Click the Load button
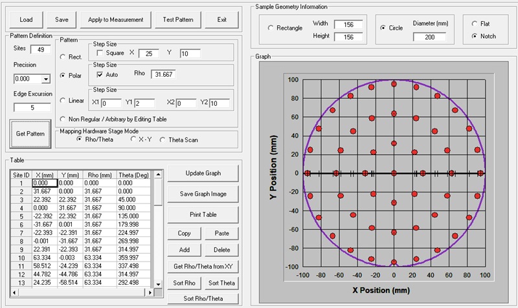Image resolution: width=518 pixels, height=308 pixels. 26,19
